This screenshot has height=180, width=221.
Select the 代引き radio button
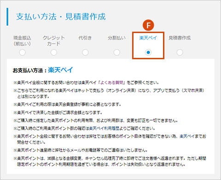click(85, 52)
